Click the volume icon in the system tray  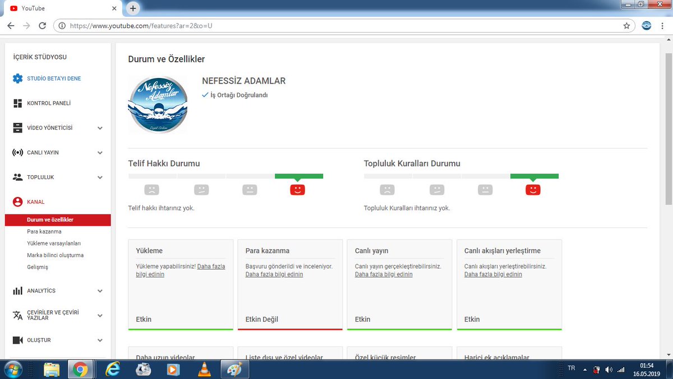pyautogui.click(x=609, y=369)
